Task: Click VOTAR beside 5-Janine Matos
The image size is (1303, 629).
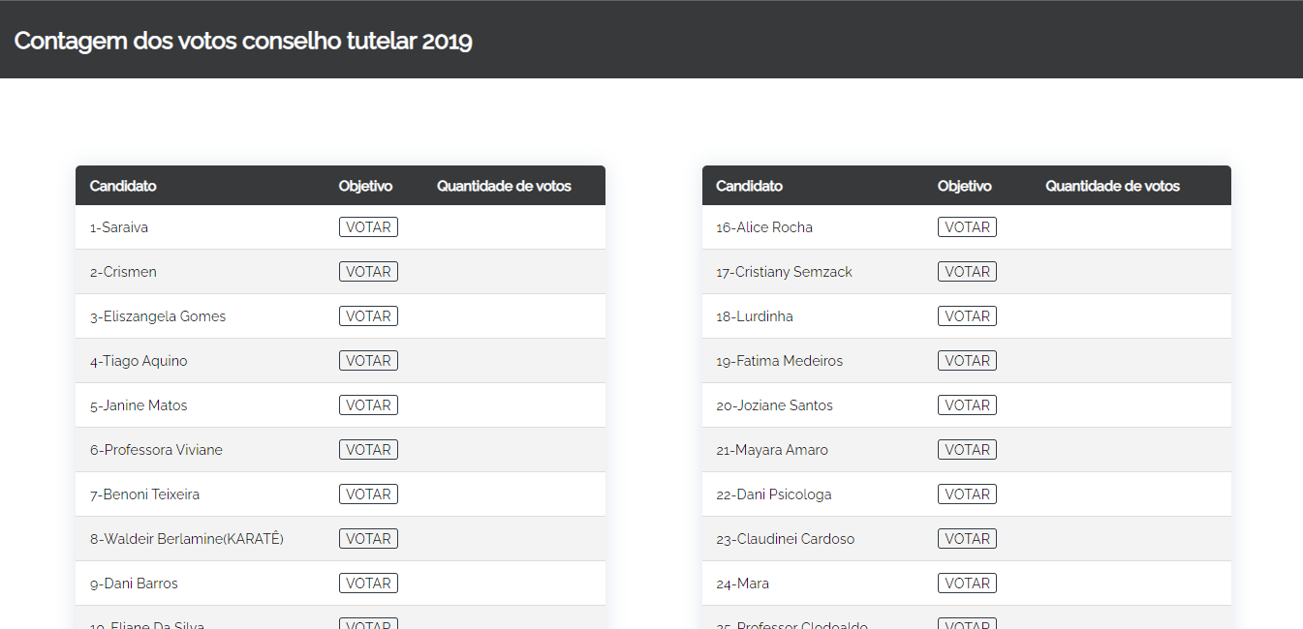Action: 368,405
